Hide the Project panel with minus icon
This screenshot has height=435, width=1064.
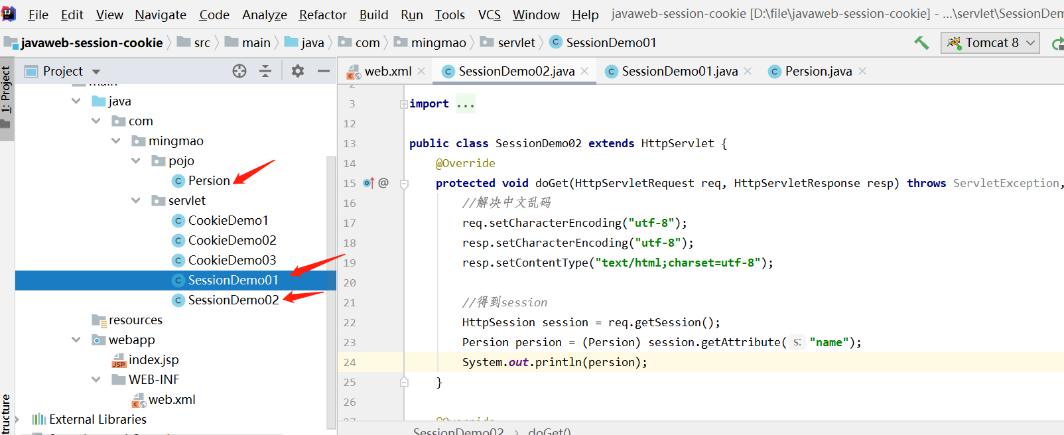[324, 71]
